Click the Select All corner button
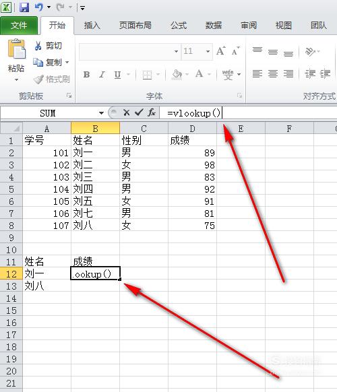 pyautogui.click(x=11, y=128)
